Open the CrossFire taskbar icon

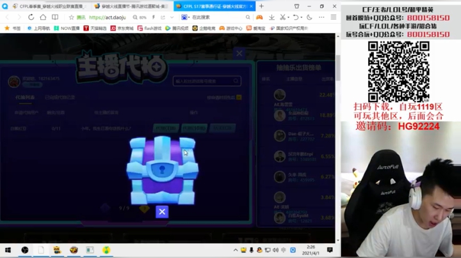tap(74, 250)
